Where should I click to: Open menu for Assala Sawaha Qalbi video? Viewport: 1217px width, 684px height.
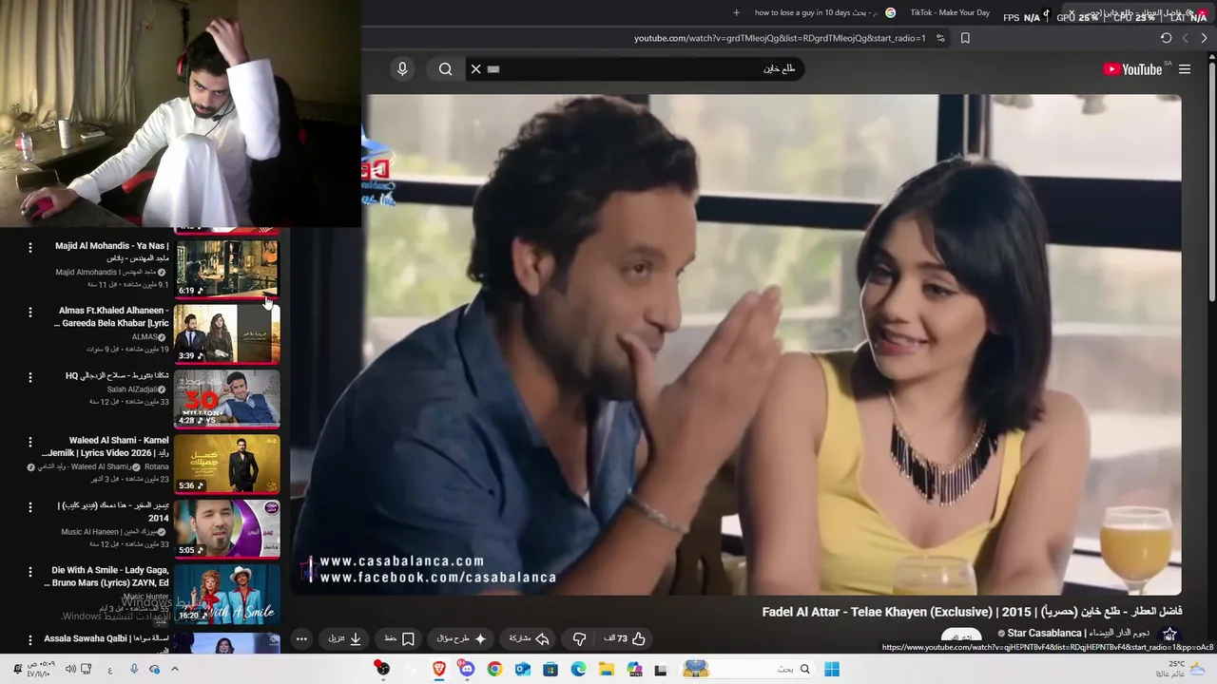pos(29,639)
